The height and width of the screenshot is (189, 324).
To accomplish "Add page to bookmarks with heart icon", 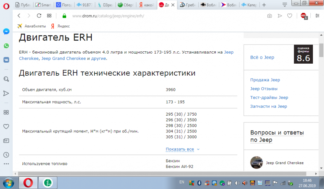I will tap(291, 16).
